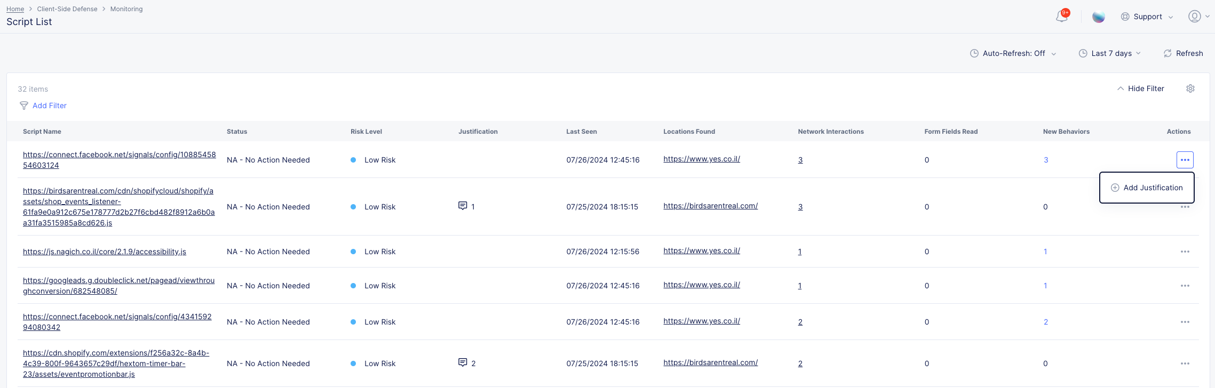The width and height of the screenshot is (1215, 388).
Task: Sort by Risk Level column header
Action: (x=366, y=132)
